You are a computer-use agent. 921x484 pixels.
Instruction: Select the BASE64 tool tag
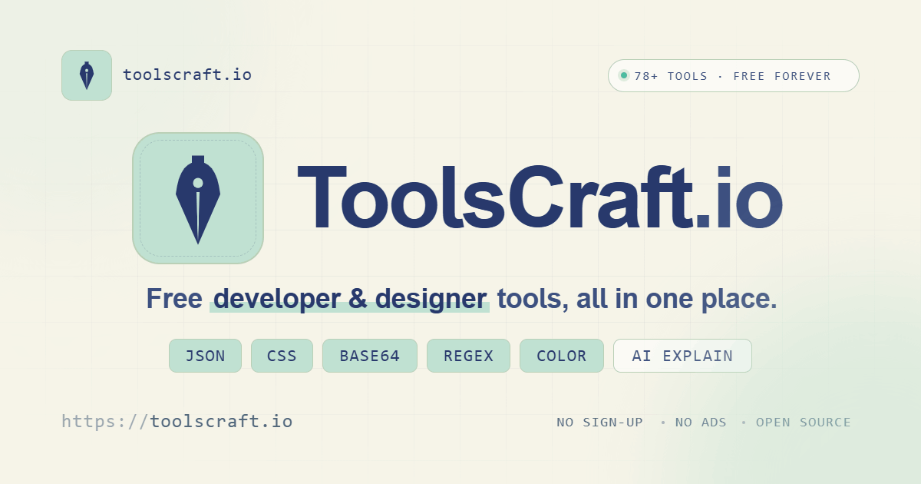pos(370,356)
